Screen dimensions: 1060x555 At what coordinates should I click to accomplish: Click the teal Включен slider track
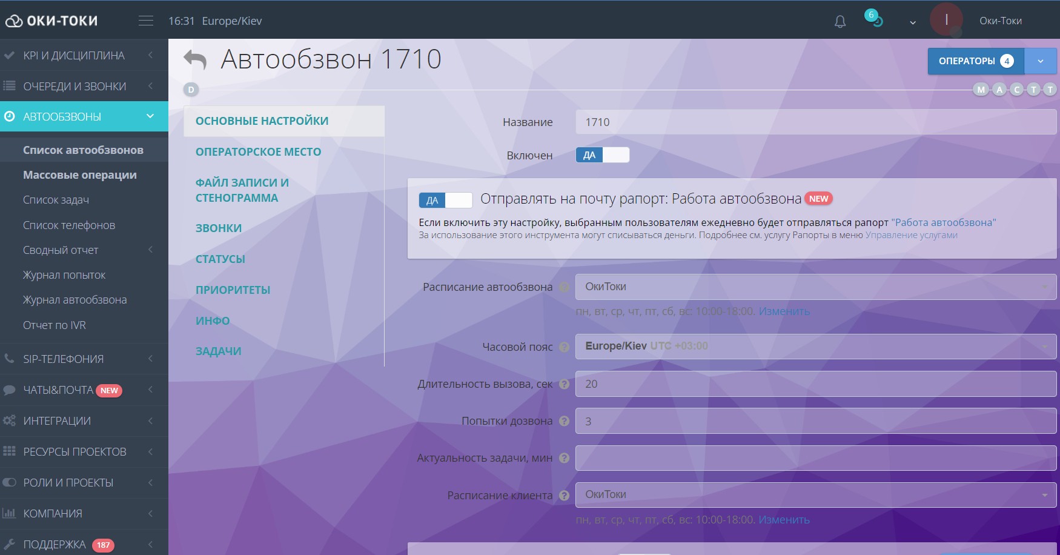(591, 155)
